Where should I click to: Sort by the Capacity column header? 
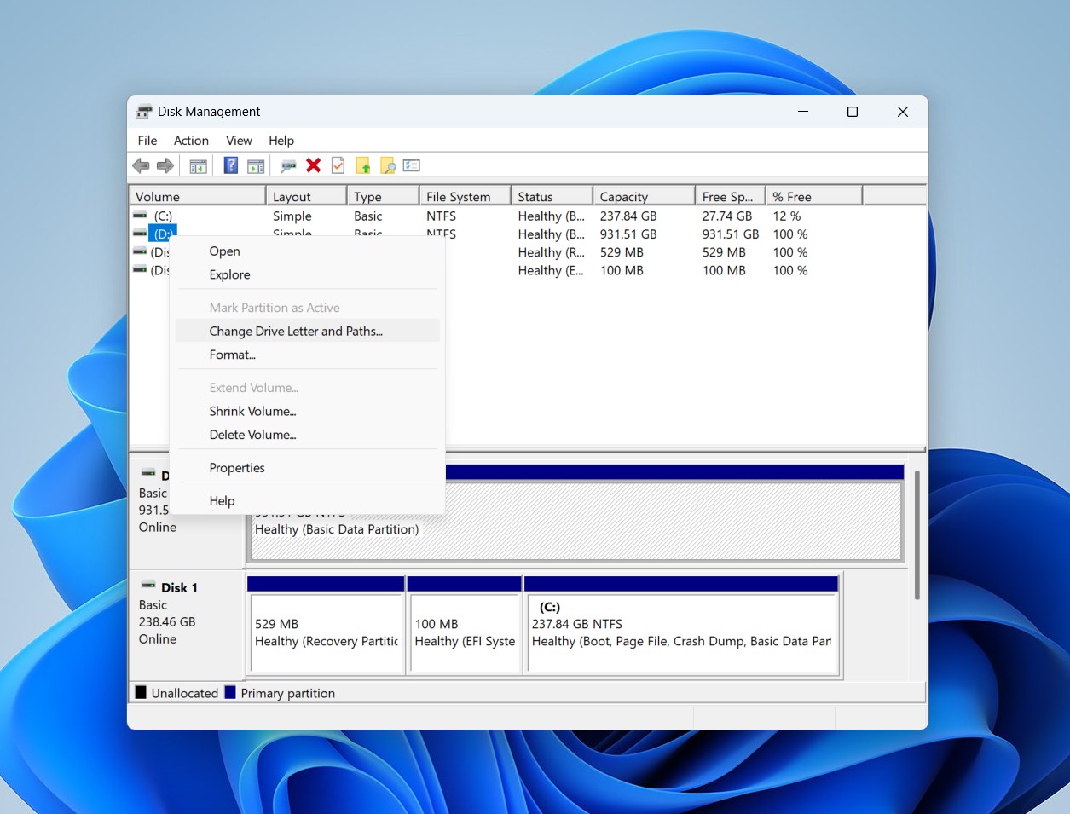tap(644, 196)
